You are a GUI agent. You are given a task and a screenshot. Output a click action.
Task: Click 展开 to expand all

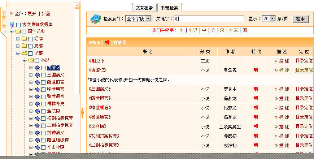pyautogui.click(x=32, y=14)
